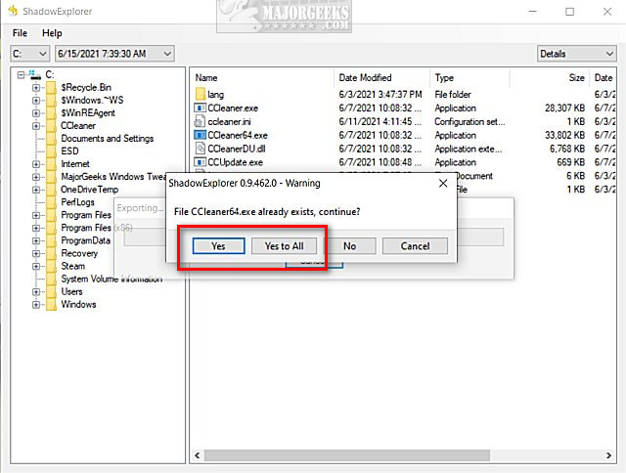The height and width of the screenshot is (473, 626).
Task: Select PerfLogs folder in tree
Action: 77,202
